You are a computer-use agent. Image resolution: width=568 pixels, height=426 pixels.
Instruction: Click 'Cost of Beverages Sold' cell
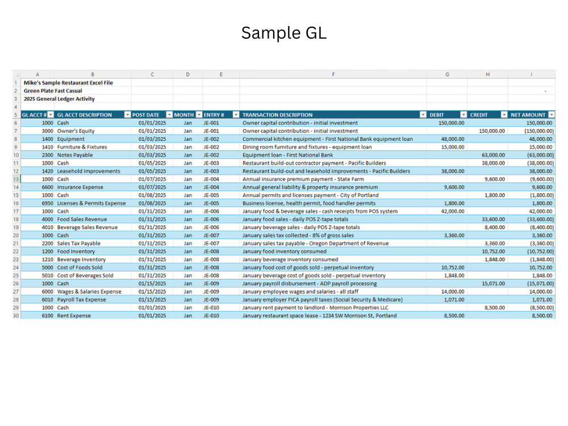click(93, 275)
